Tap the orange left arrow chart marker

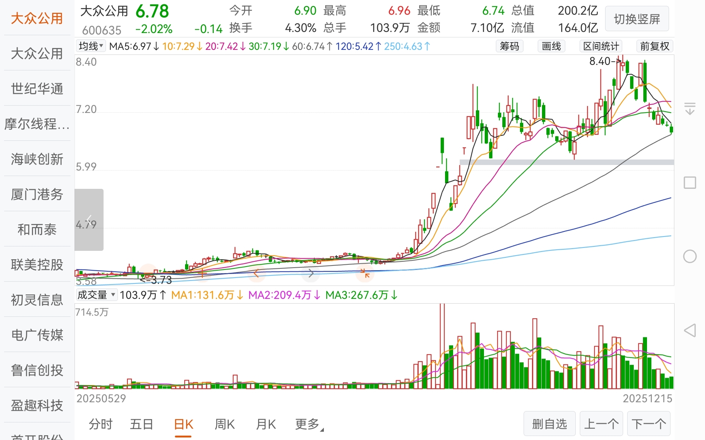click(257, 273)
